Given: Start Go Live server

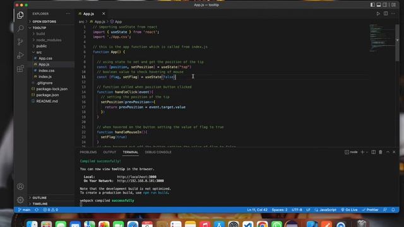Looking at the screenshot, I should click(349, 210).
